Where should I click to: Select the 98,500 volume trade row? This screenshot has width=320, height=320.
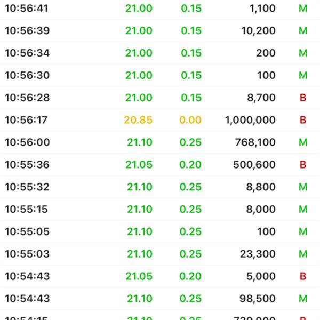[160, 299]
